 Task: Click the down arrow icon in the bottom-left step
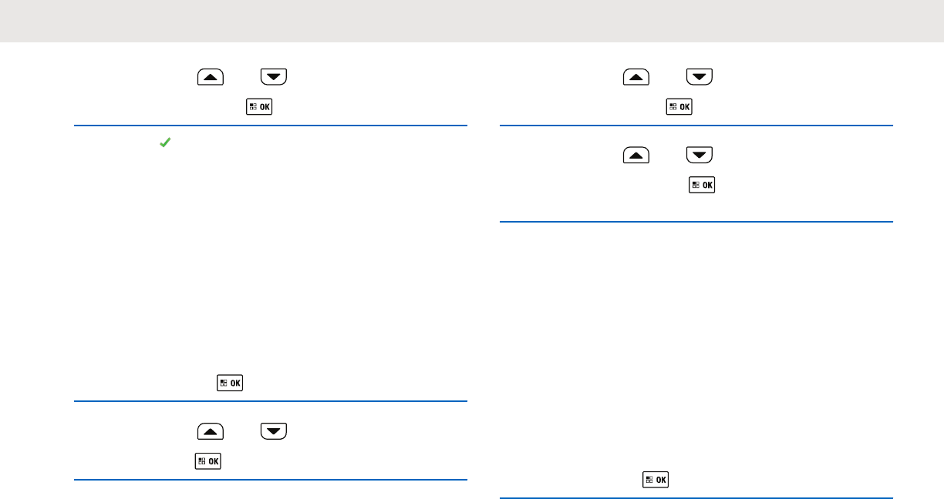(274, 432)
